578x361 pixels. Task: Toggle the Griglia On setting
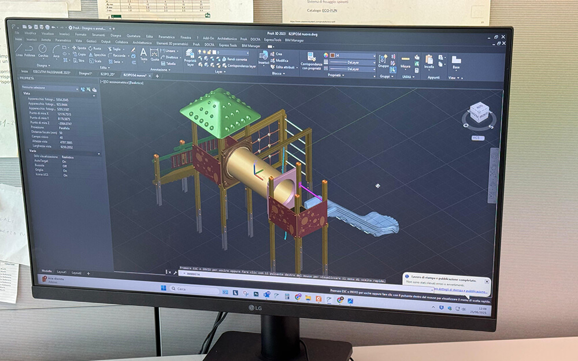tap(64, 170)
